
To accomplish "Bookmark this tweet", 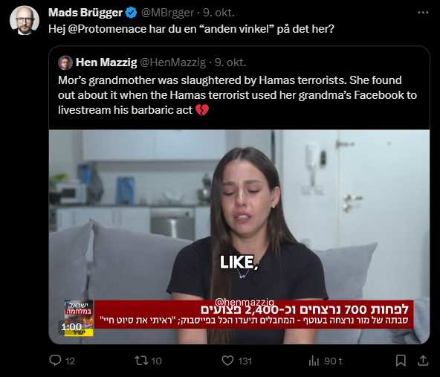I will click(x=401, y=361).
